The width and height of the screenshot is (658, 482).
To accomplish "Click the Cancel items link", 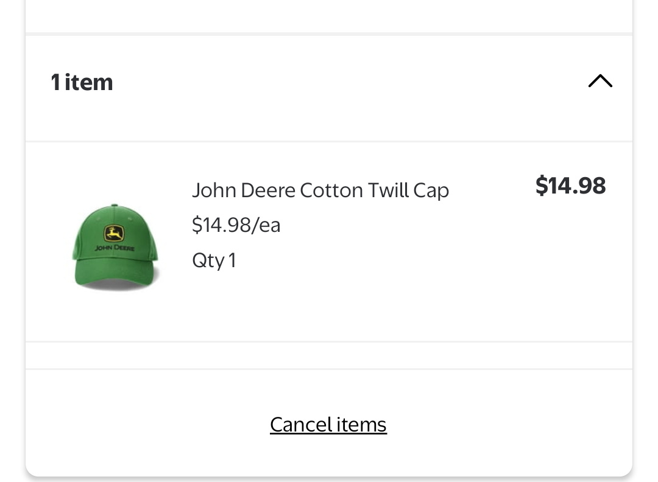I will click(x=328, y=425).
